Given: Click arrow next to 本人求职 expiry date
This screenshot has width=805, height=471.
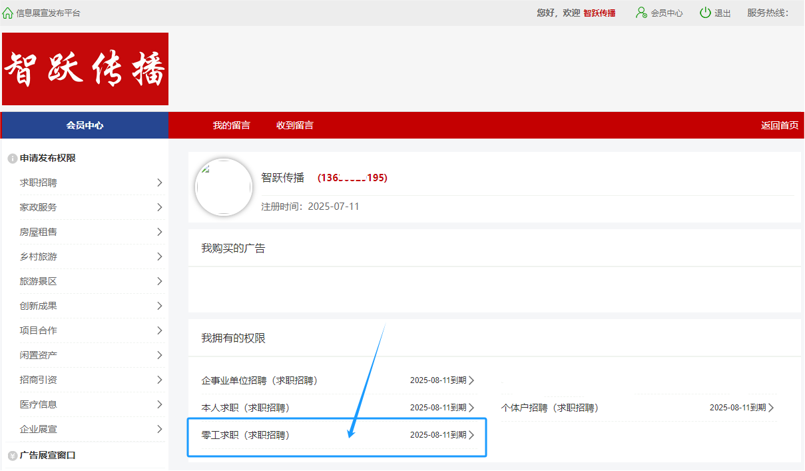Looking at the screenshot, I should (471, 408).
